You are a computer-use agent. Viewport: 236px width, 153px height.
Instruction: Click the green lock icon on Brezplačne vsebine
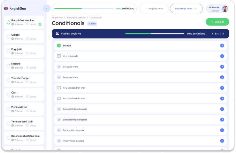tap(40, 24)
